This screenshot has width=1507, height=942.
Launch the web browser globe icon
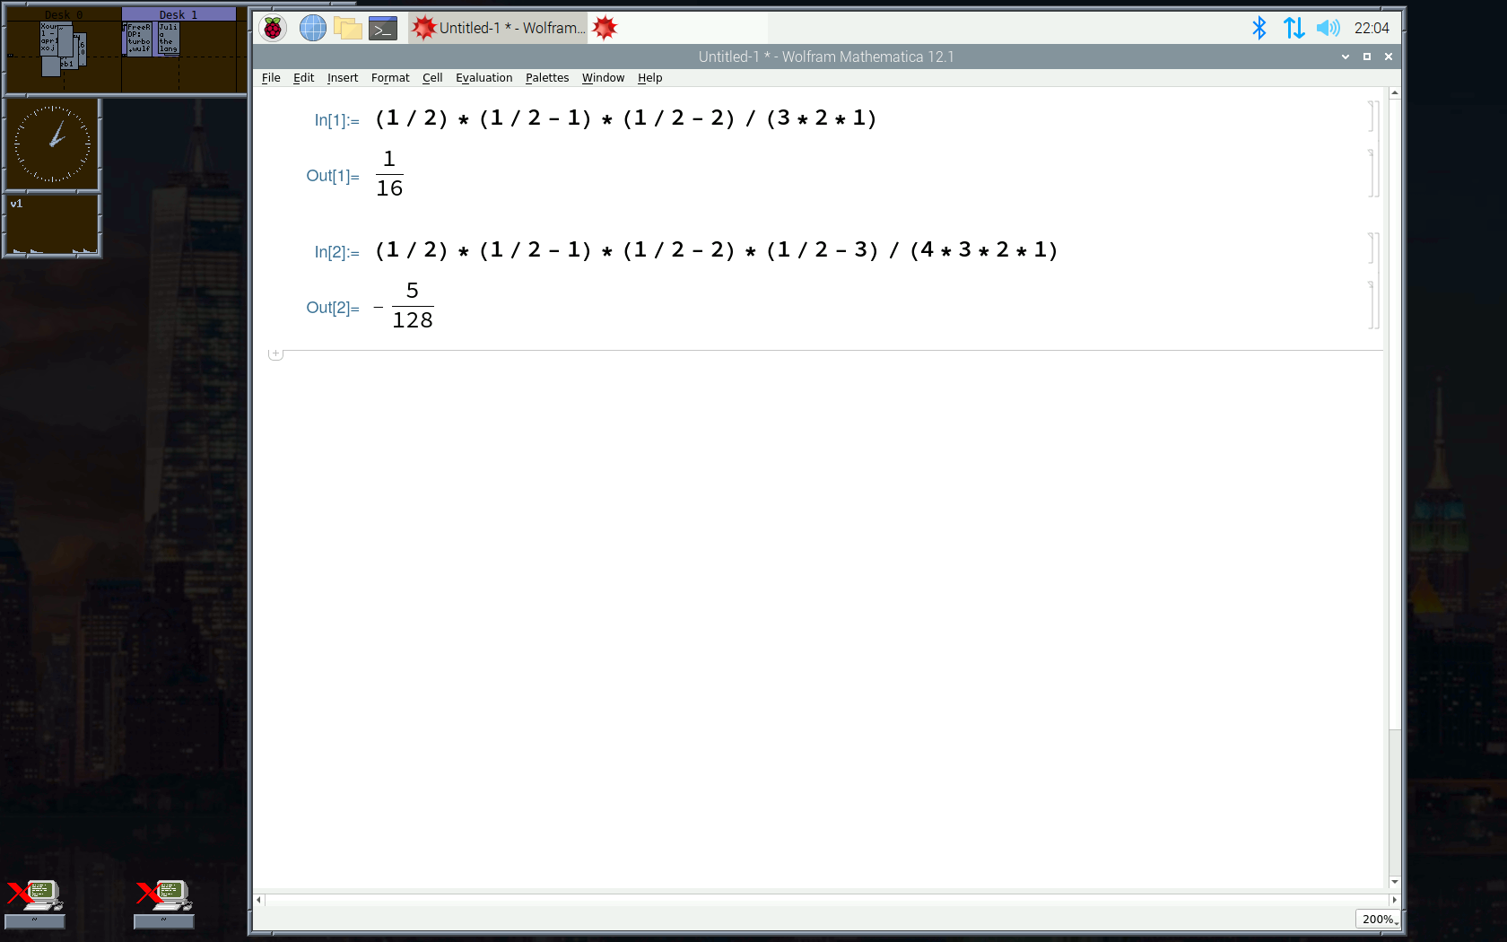point(312,28)
